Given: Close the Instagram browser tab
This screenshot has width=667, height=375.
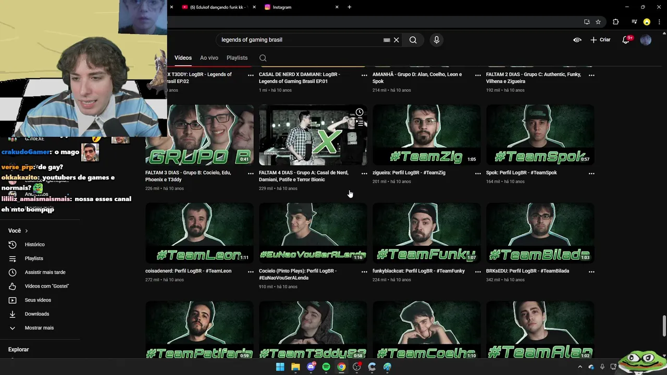Looking at the screenshot, I should pyautogui.click(x=337, y=7).
